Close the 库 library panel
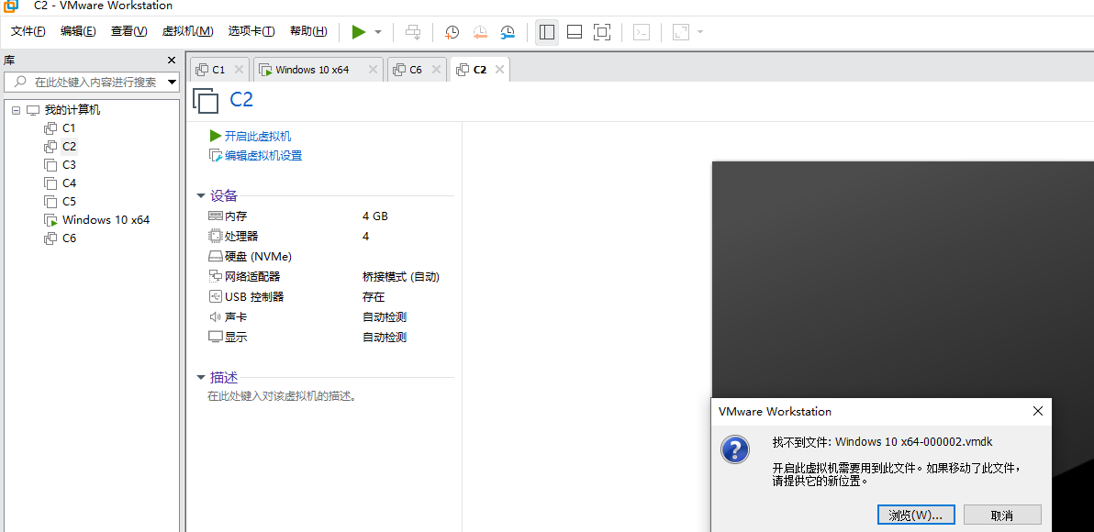 [x=172, y=60]
